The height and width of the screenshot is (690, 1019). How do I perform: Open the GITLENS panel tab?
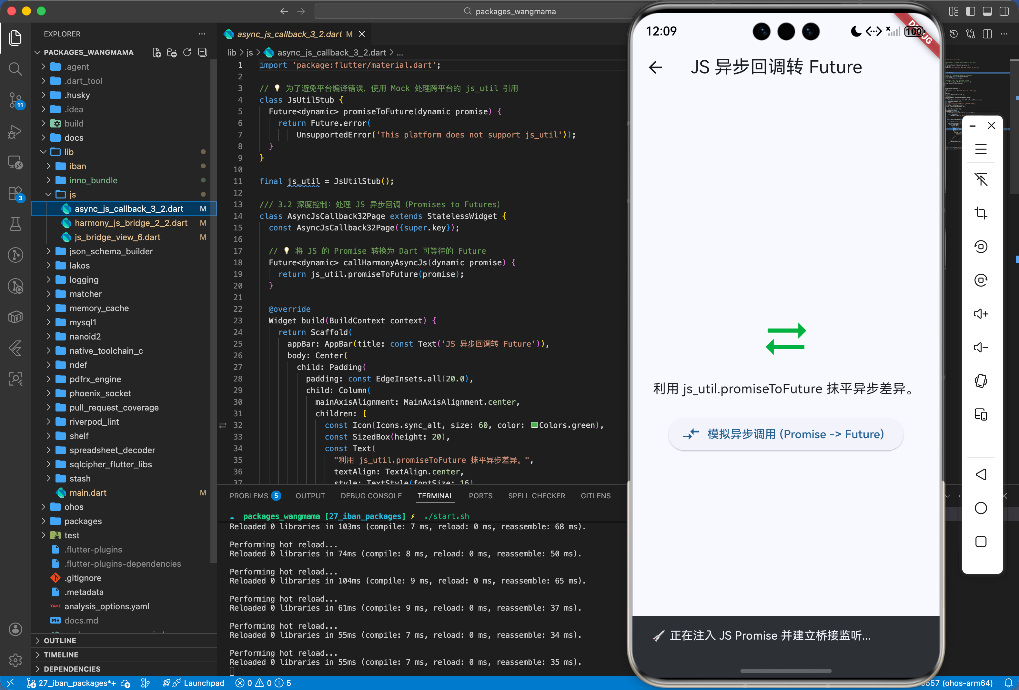[595, 496]
